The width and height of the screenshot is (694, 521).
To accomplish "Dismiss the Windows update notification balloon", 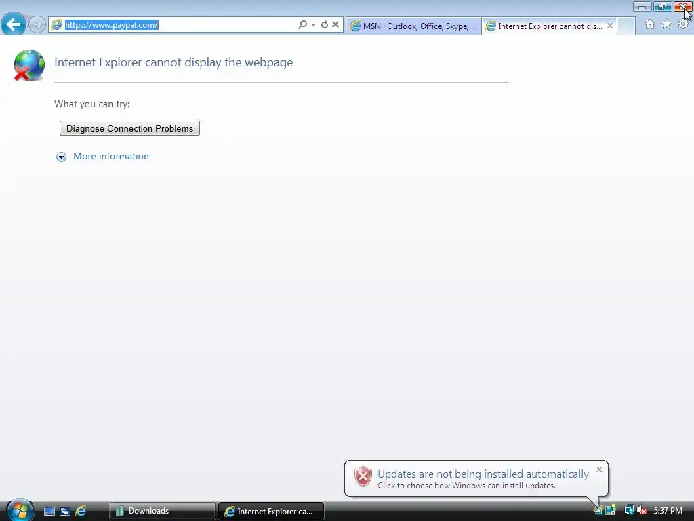I will pos(599,469).
